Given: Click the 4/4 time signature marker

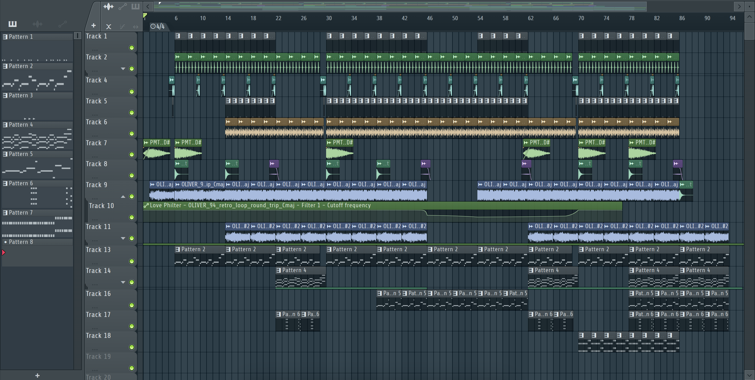Looking at the screenshot, I should click(158, 27).
